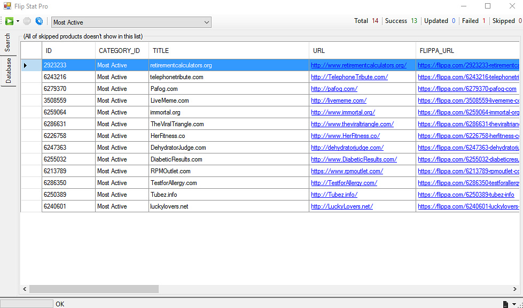
Task: Select title cell TestforAllergy.com
Action: [229, 183]
